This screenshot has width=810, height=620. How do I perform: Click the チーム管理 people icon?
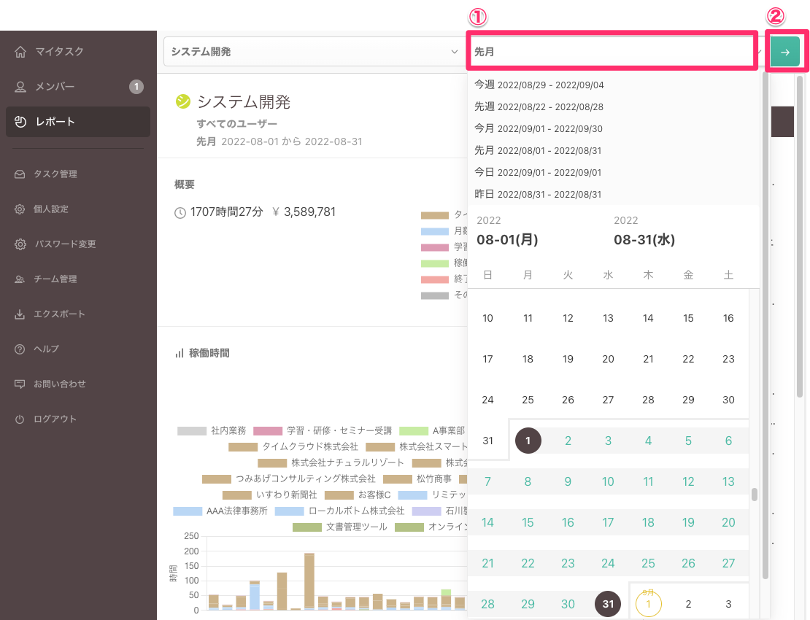coord(20,279)
